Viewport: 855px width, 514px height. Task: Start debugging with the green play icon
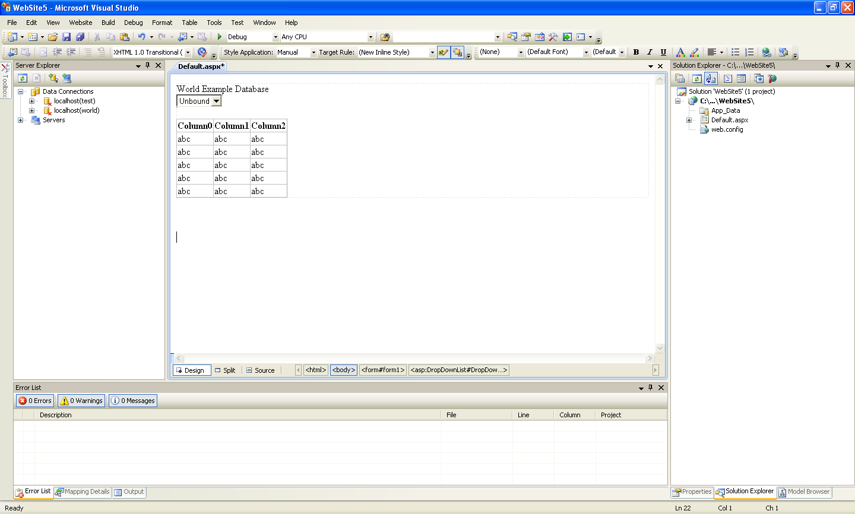coord(218,36)
